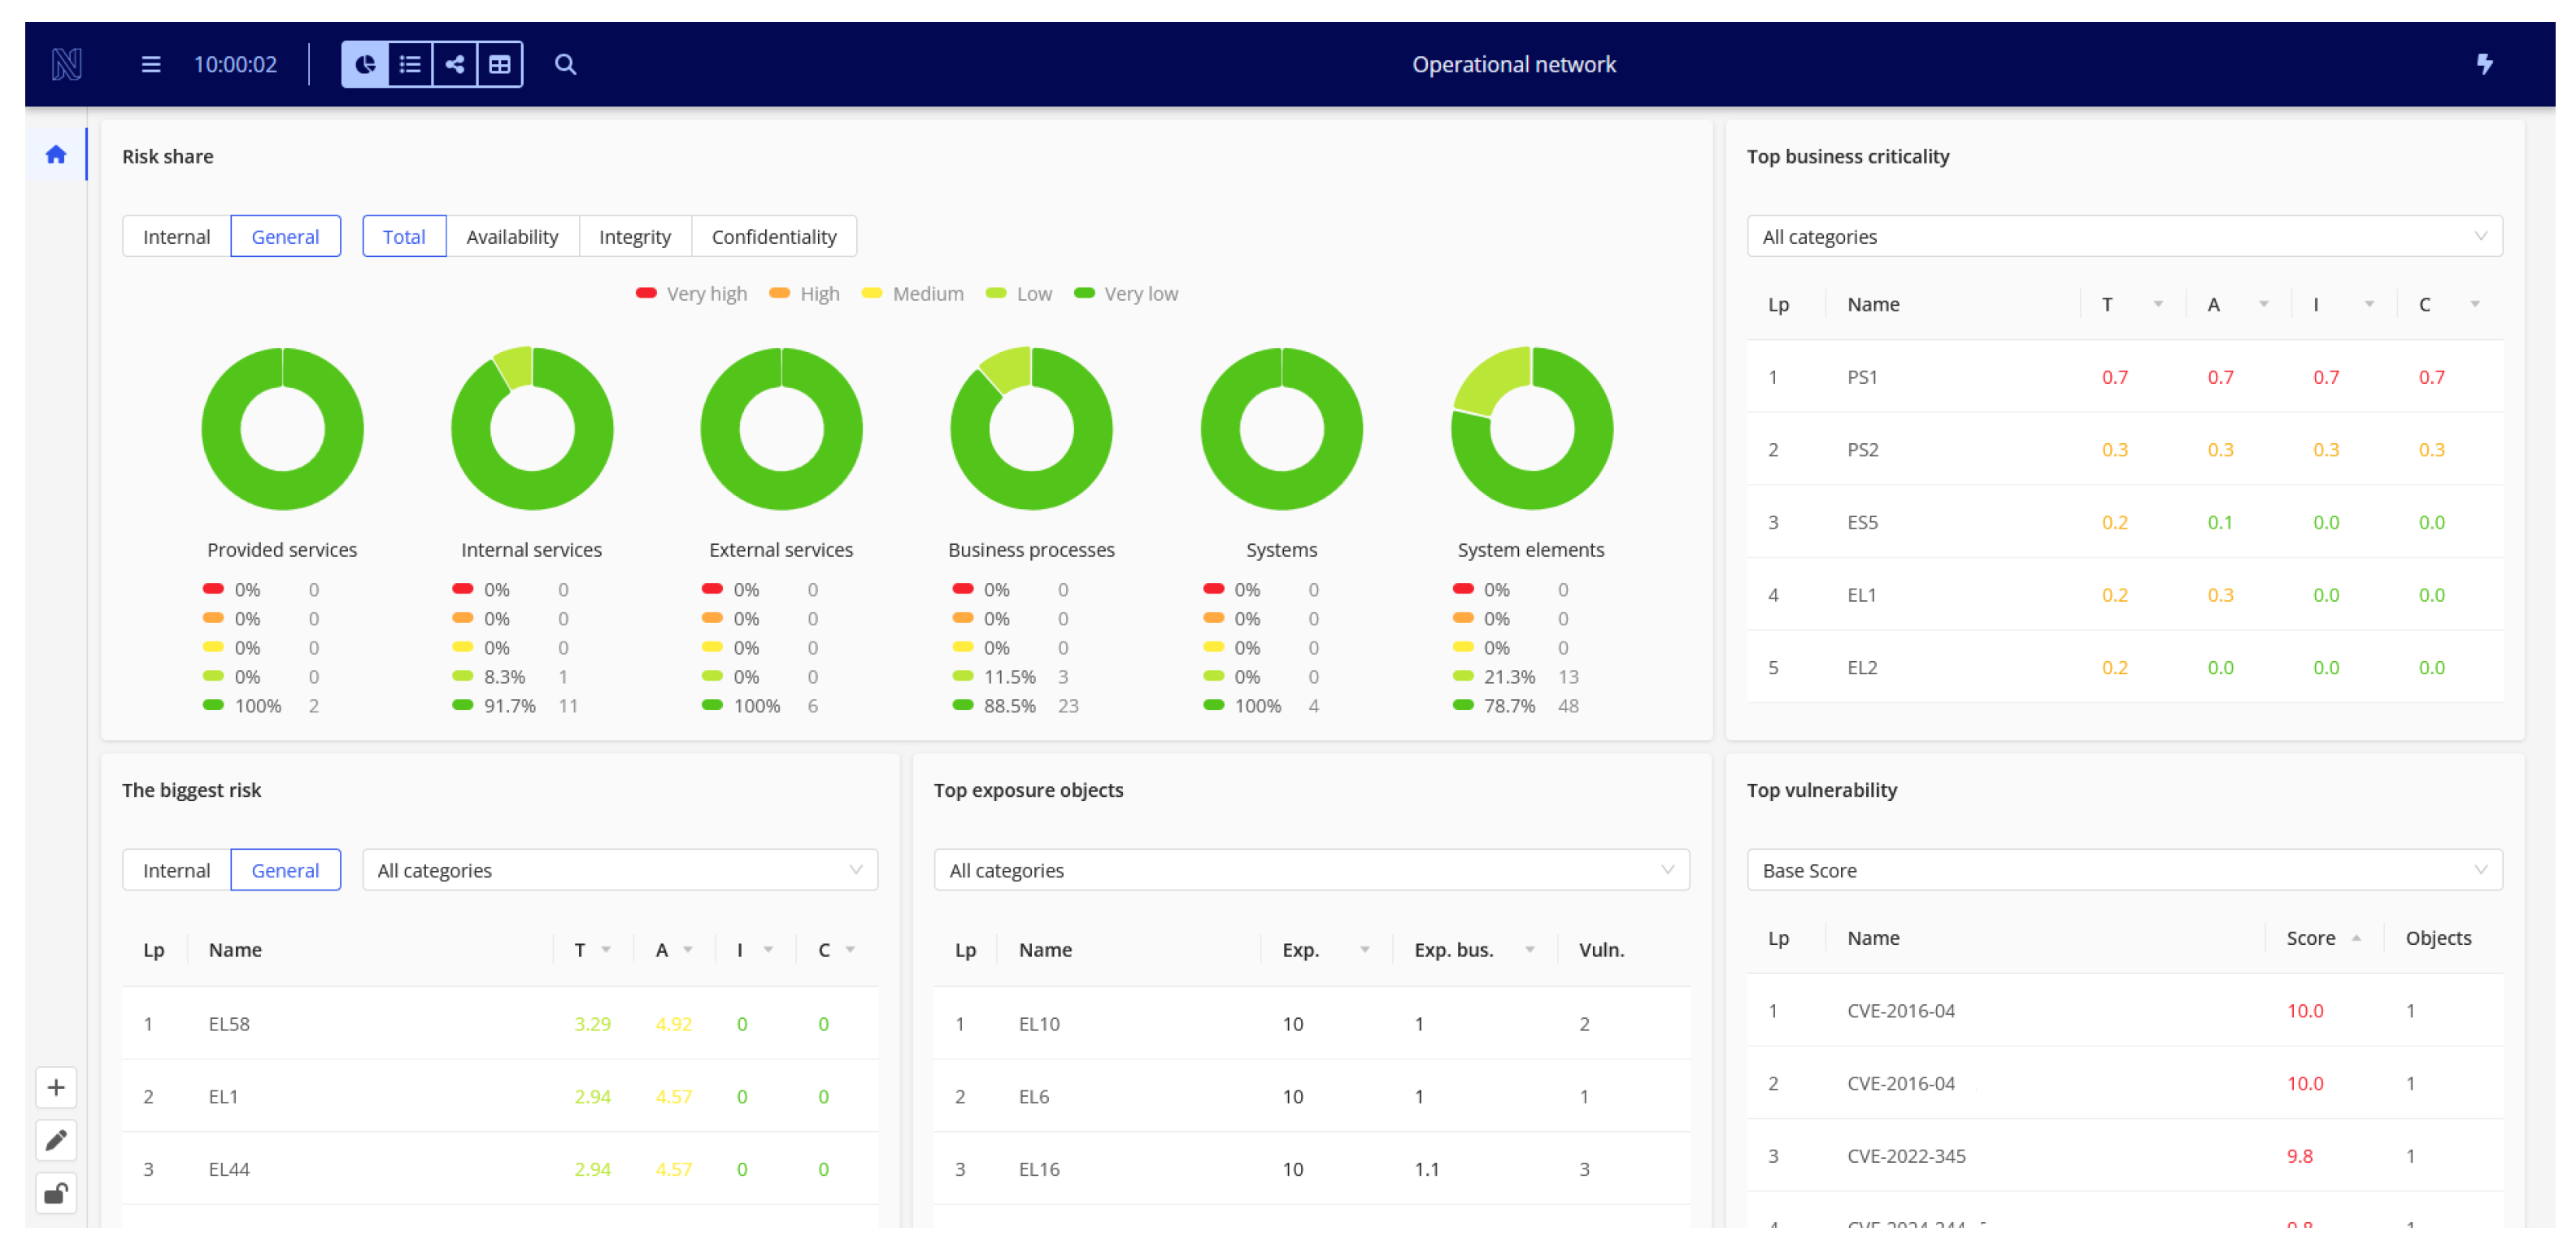The height and width of the screenshot is (1249, 2576).
Task: Open the network graph share icon
Action: coord(455,65)
